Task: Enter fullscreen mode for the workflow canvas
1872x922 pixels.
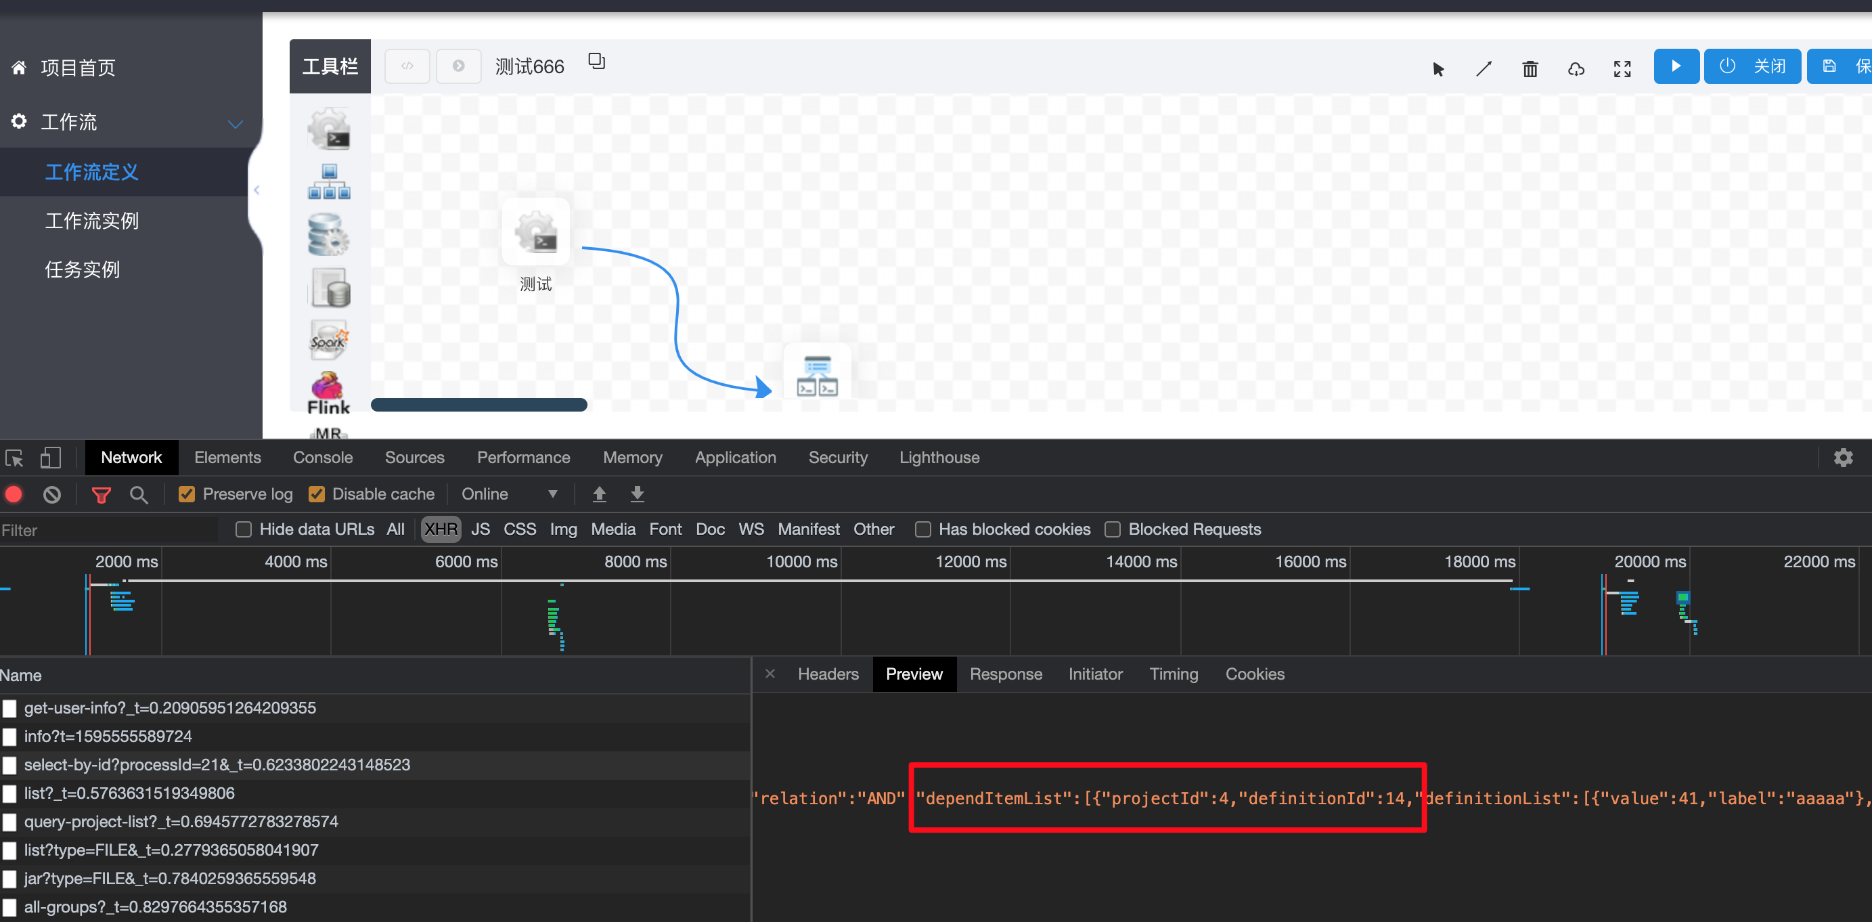Action: [x=1622, y=68]
